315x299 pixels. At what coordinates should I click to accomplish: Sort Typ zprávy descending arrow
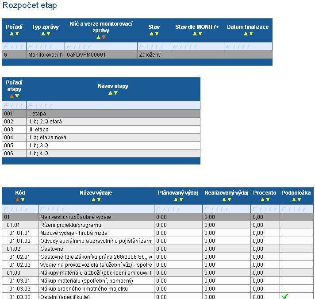coord(48,34)
